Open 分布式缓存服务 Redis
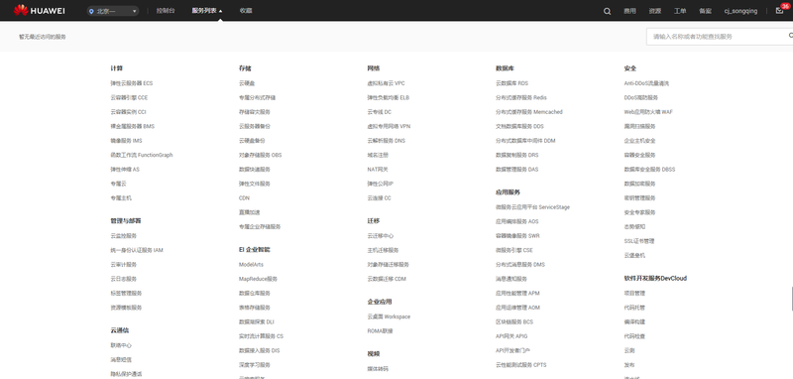The image size is (793, 379). click(521, 97)
